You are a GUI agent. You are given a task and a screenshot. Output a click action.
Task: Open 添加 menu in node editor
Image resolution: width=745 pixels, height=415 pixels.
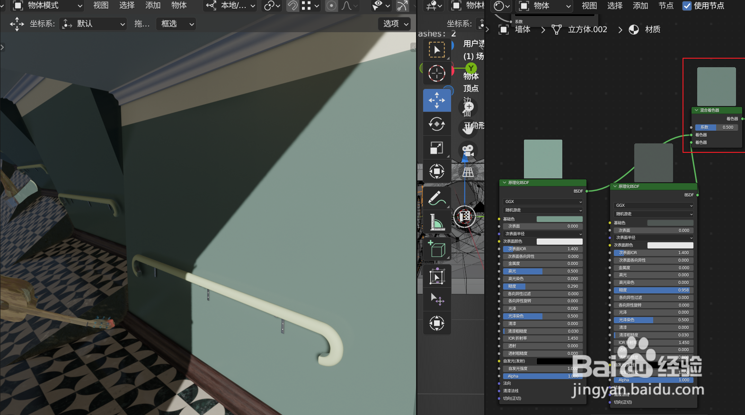[x=640, y=6]
